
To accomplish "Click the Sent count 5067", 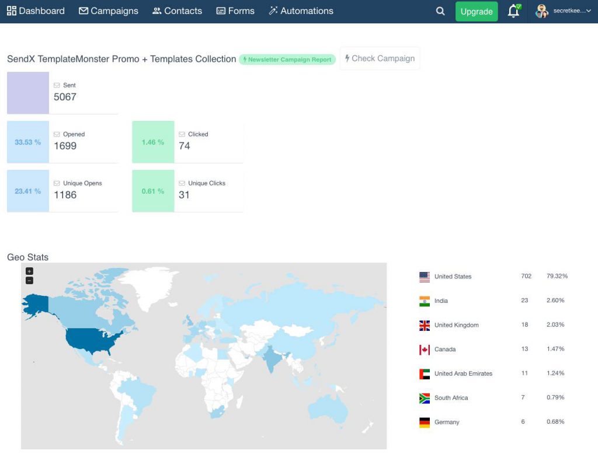I will [65, 97].
